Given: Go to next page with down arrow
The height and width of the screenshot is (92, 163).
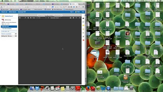Looking at the screenshot, I should (x=31, y=18).
